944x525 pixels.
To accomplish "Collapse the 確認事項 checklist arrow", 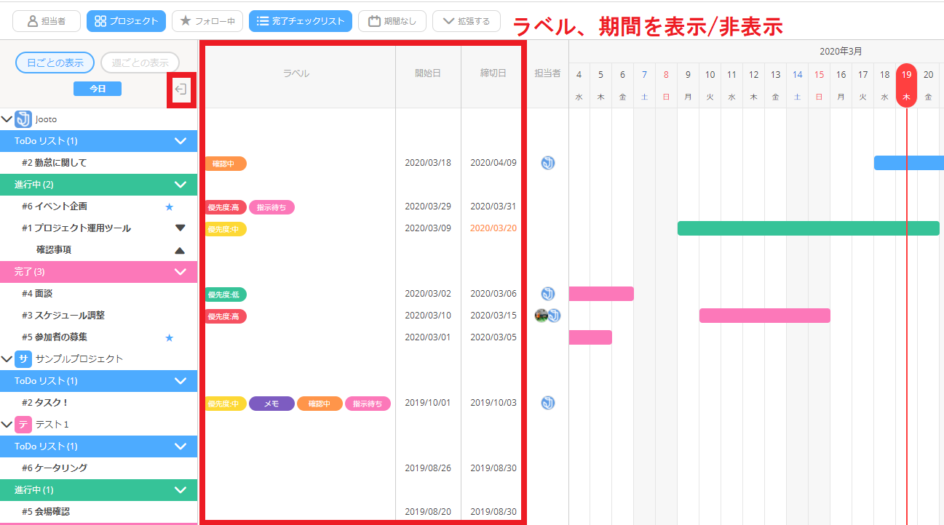I will coord(181,250).
